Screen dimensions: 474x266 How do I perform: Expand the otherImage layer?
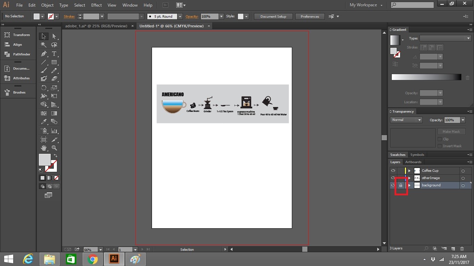[x=409, y=178]
